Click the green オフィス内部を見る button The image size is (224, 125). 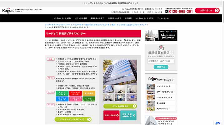tap(120, 106)
